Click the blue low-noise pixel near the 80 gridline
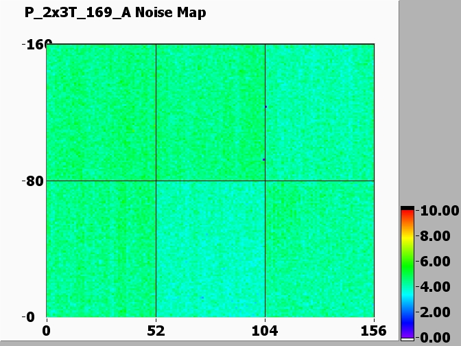This screenshot has height=346, width=461. 263,159
